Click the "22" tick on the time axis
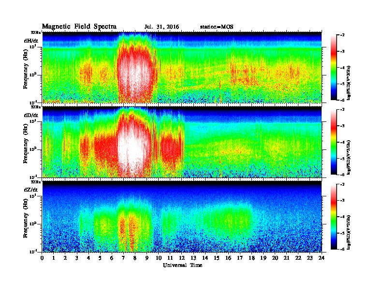The image size is (383, 296). pyautogui.click(x=298, y=258)
